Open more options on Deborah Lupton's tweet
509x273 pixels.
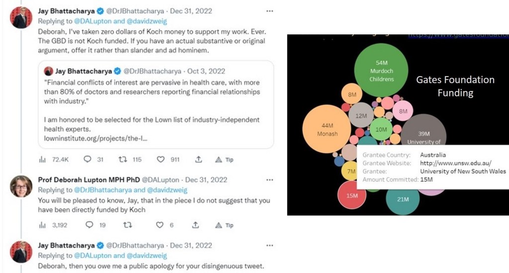269,180
